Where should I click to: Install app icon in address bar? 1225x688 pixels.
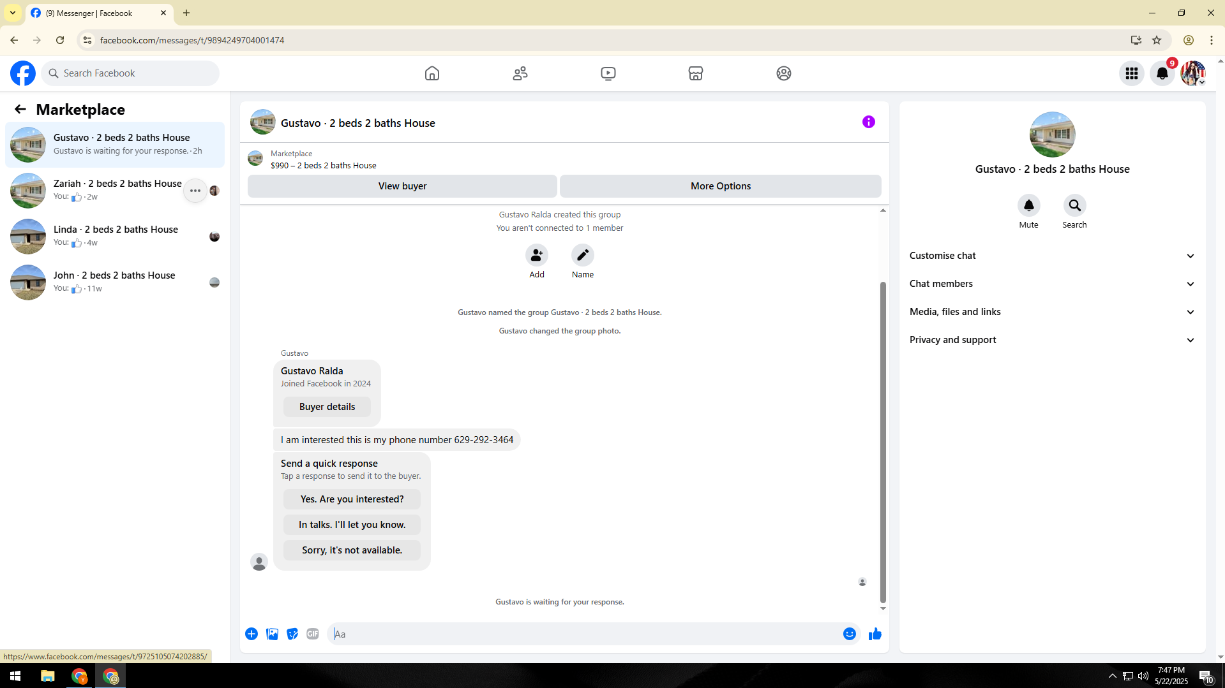click(1136, 40)
